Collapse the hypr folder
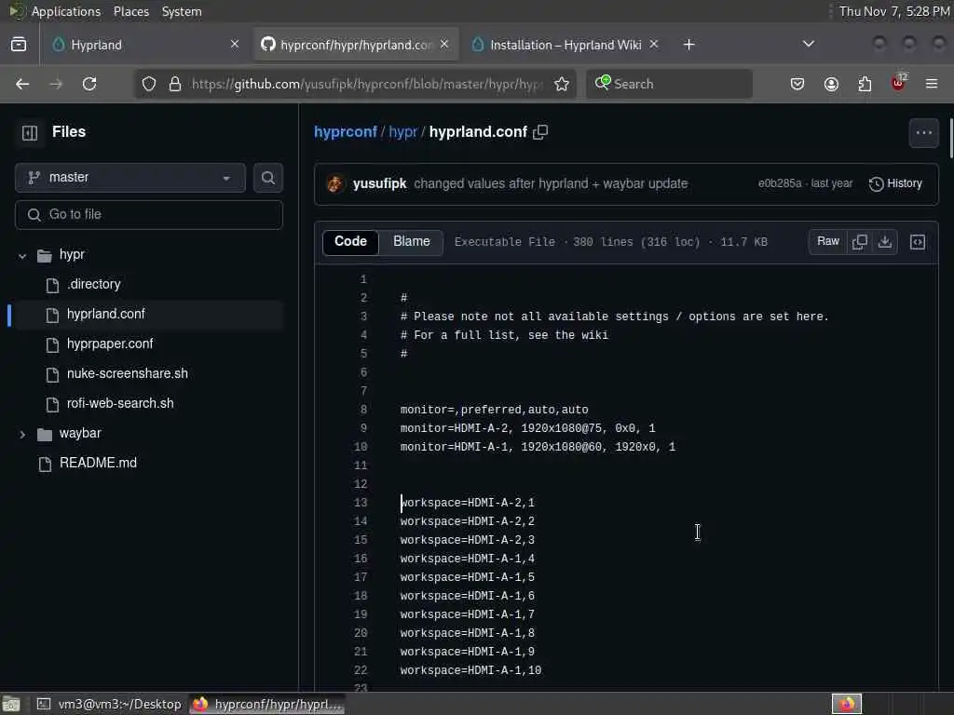The image size is (954, 715). pos(22,255)
